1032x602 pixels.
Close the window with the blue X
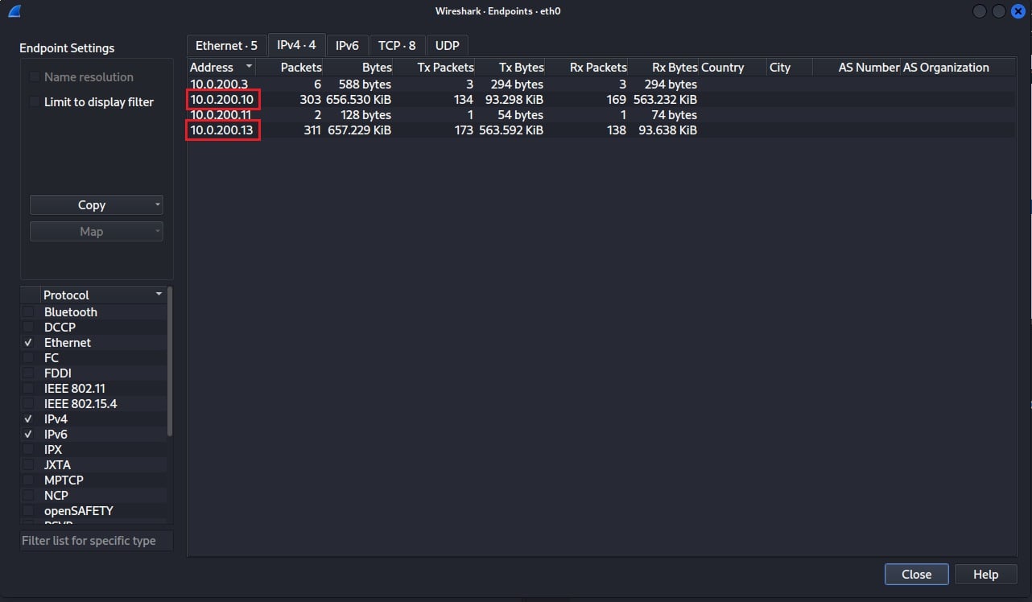[1018, 11]
